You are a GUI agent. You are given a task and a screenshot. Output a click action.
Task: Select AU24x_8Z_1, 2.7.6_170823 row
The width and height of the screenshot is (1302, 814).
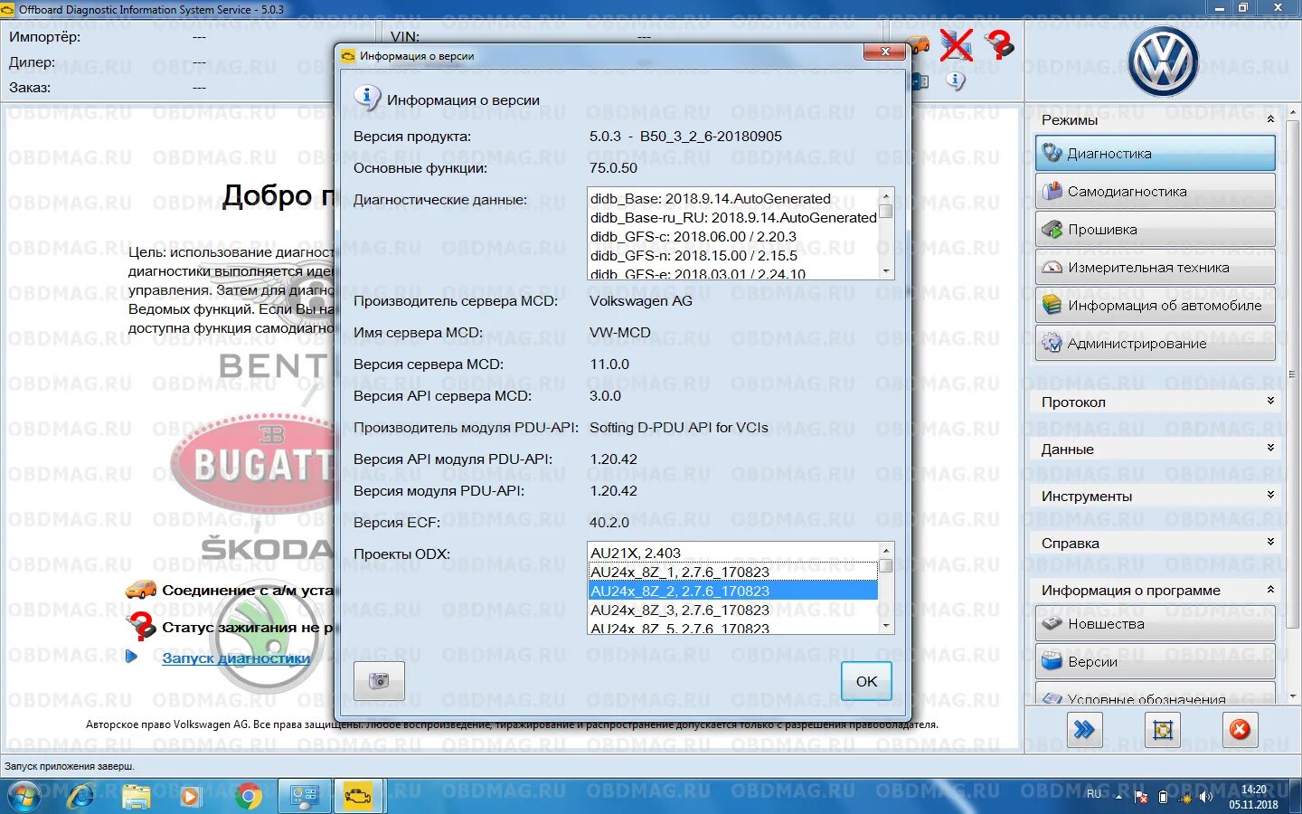[732, 572]
